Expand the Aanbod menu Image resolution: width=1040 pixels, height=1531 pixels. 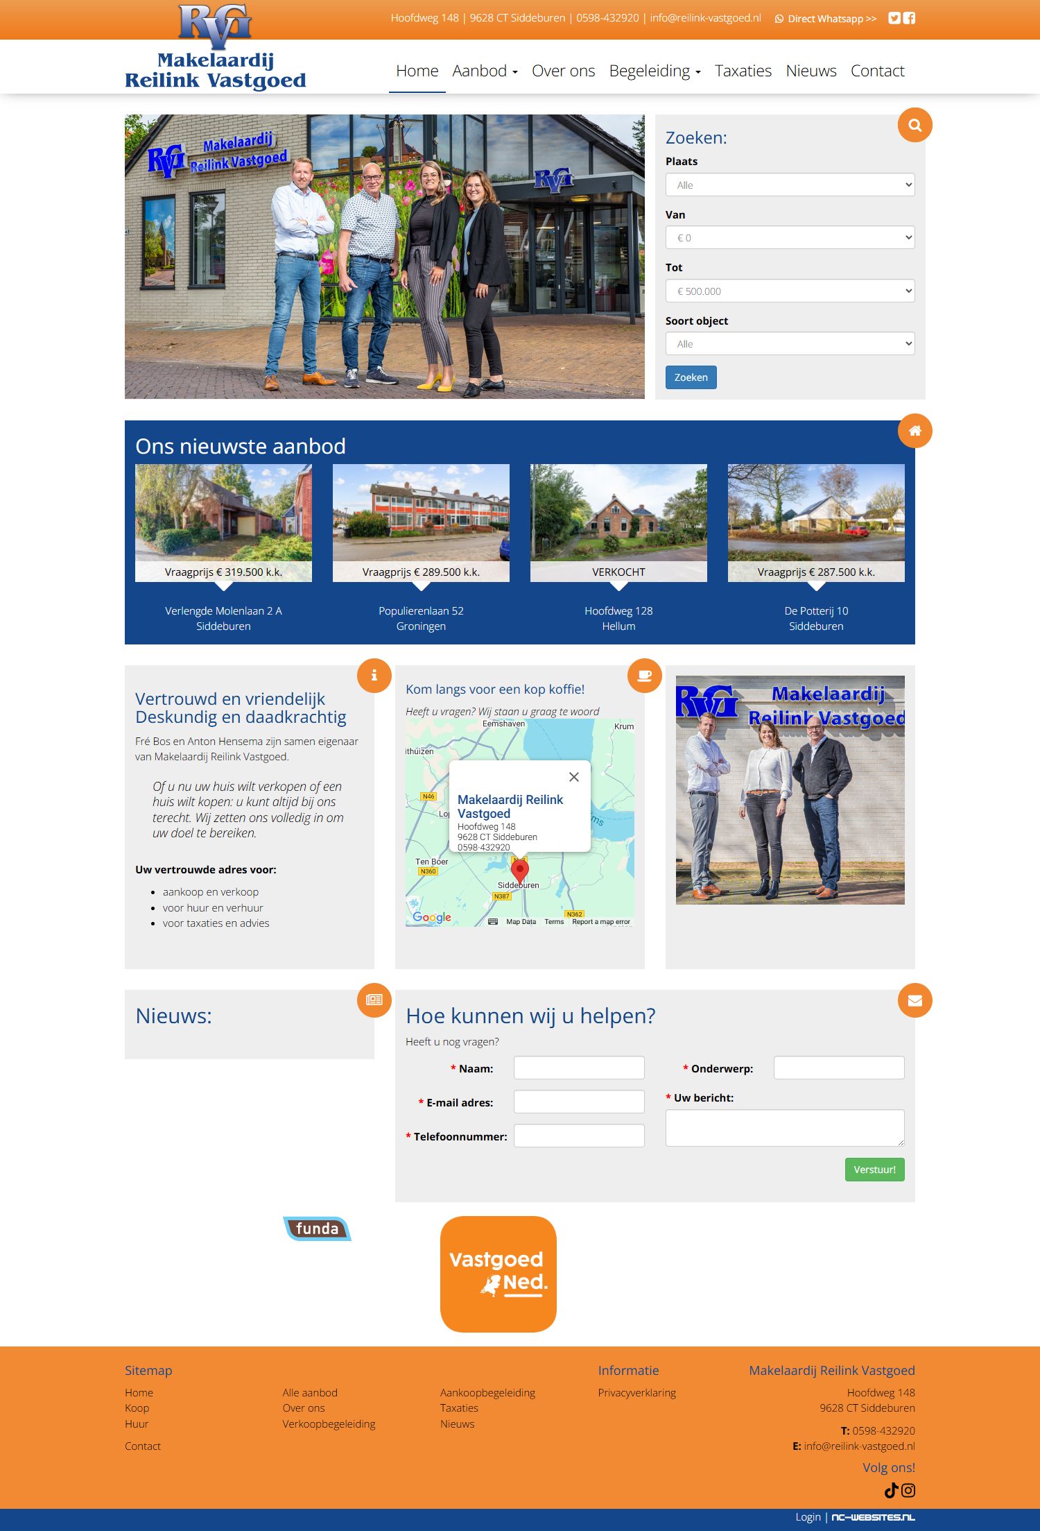coord(485,71)
